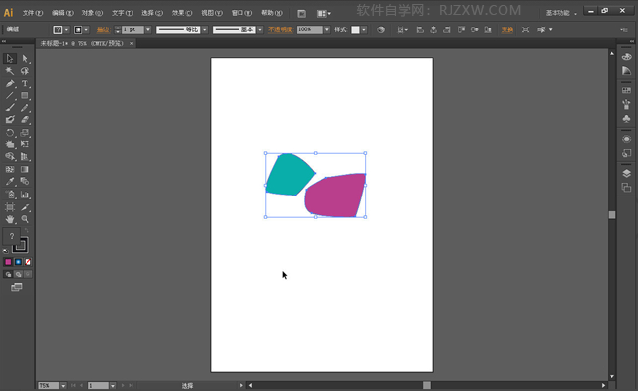Select the Blend tool

[25, 181]
